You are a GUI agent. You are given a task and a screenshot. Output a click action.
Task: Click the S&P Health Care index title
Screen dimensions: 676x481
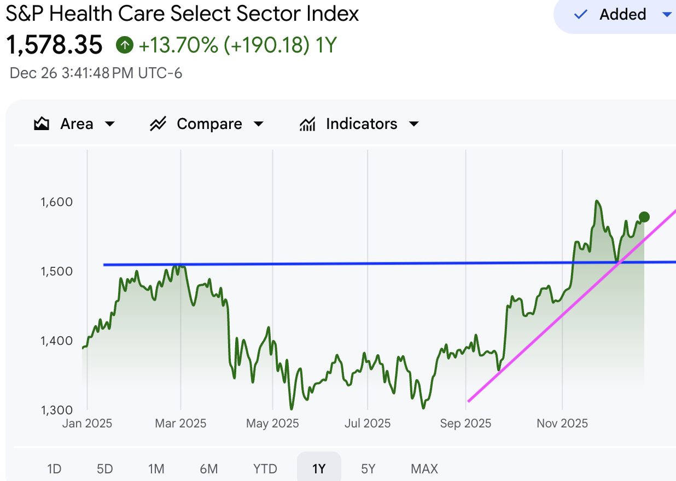183,14
